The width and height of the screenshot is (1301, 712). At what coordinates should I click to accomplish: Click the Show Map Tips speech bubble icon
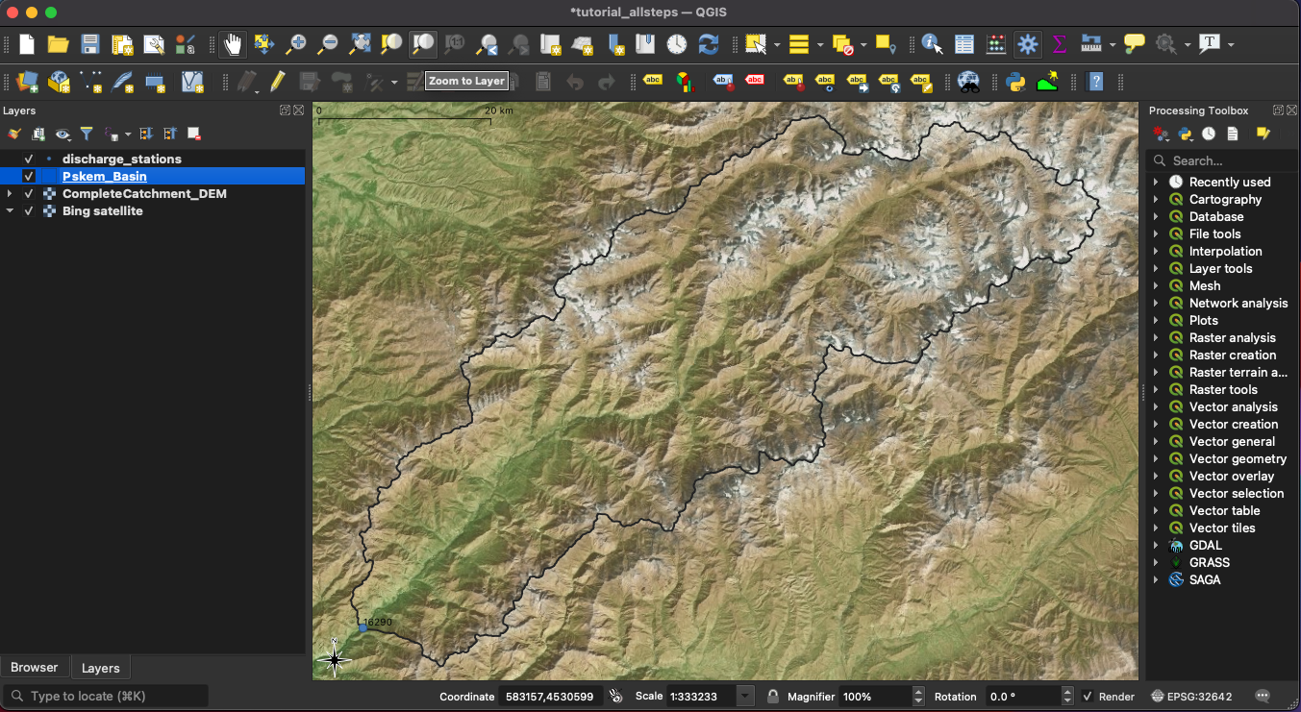[x=1135, y=44]
